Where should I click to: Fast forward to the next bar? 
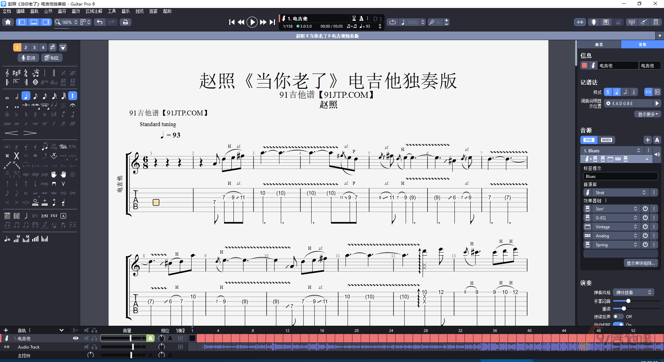(263, 22)
